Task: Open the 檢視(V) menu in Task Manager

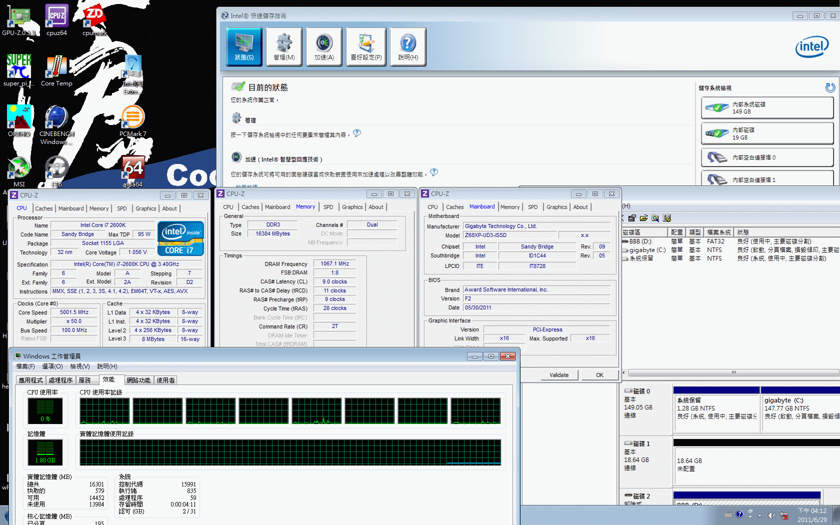Action: click(x=80, y=366)
